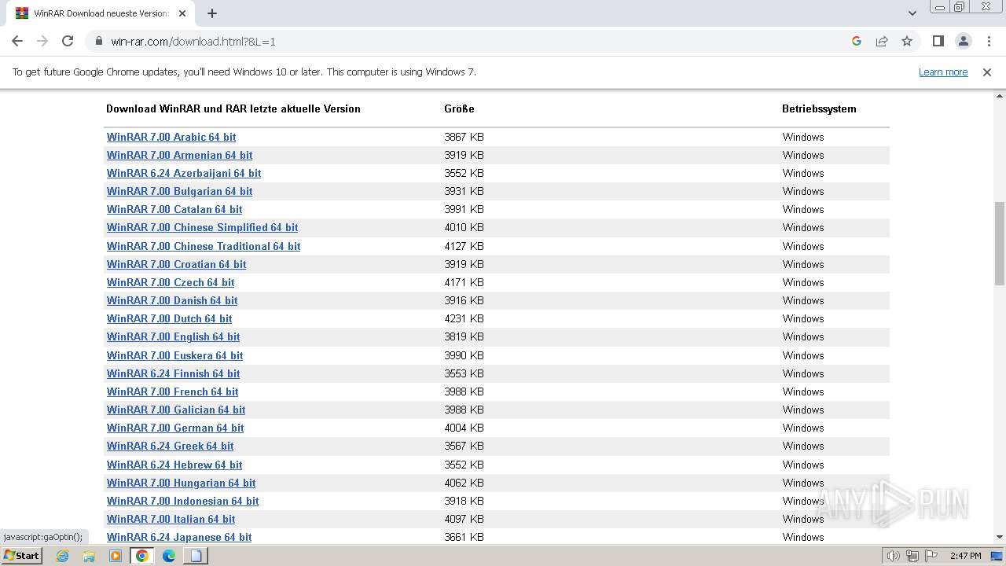Click the Learn more link

coord(942,72)
